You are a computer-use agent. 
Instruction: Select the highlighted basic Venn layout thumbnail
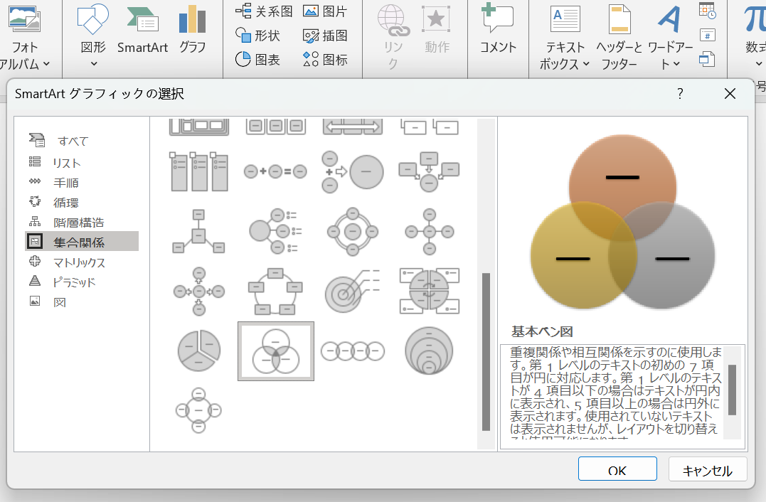[275, 351]
